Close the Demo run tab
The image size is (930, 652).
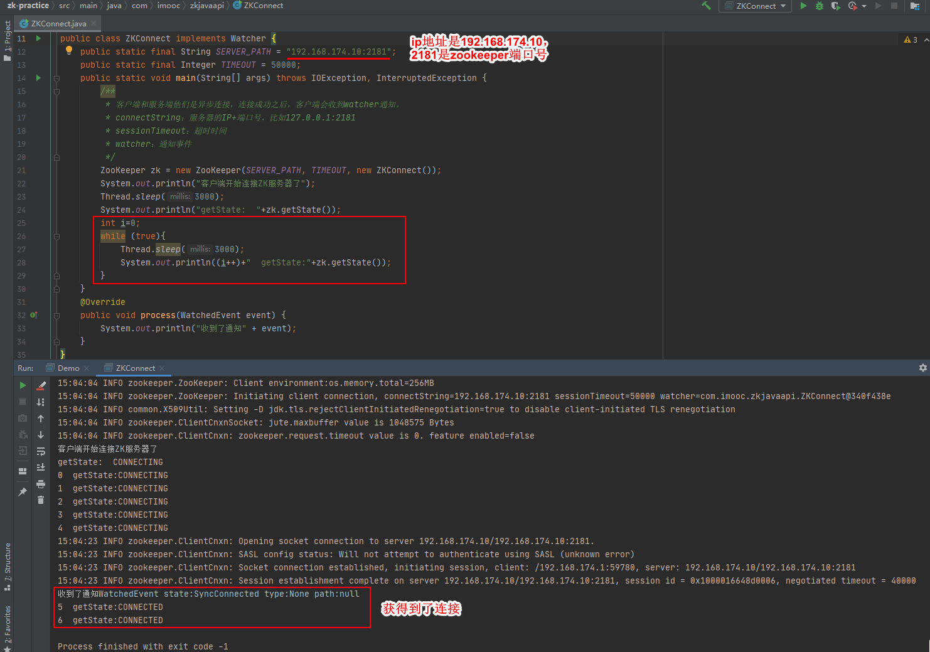87,368
